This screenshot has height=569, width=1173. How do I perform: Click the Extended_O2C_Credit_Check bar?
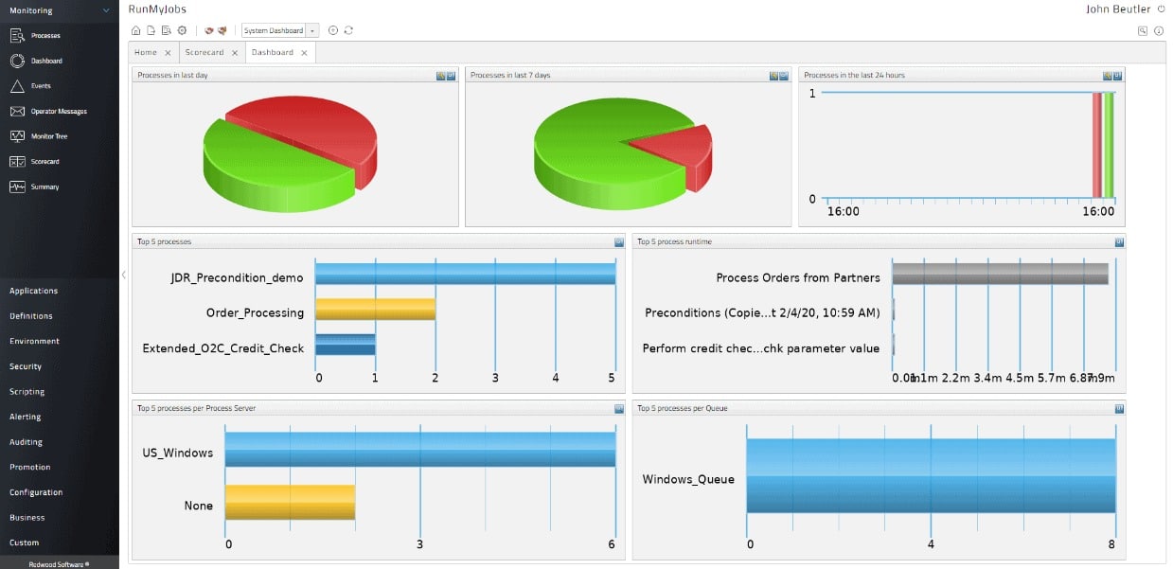click(346, 345)
